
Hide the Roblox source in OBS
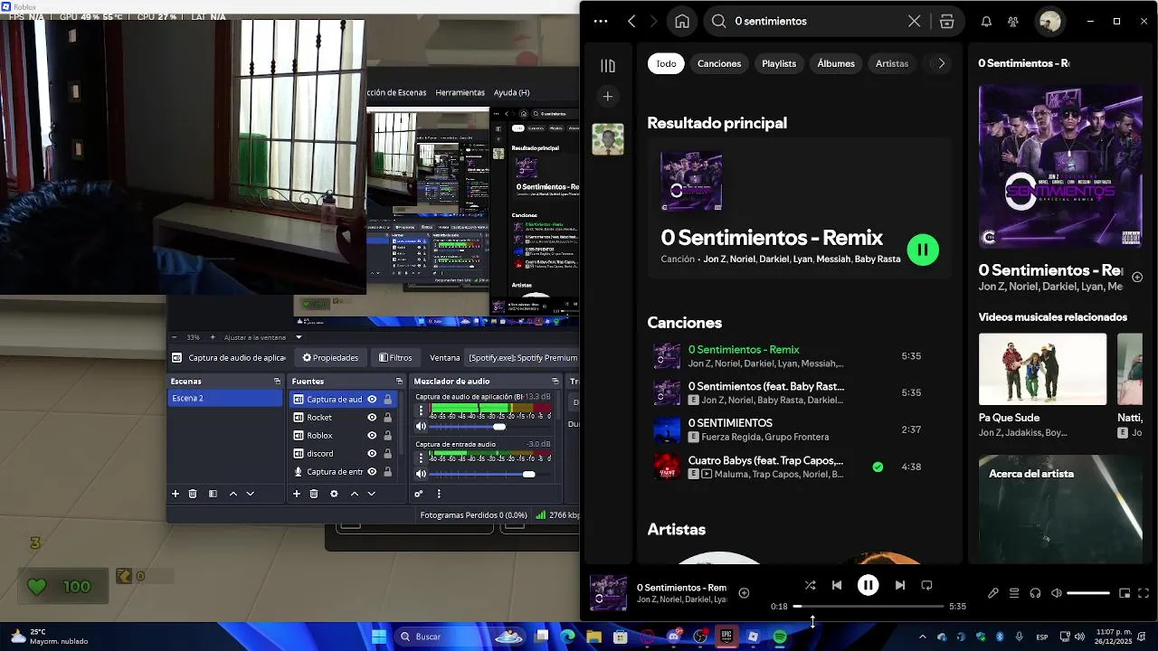click(372, 435)
